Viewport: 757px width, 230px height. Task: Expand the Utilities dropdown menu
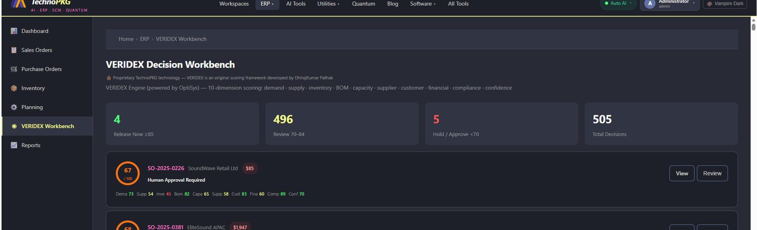pyautogui.click(x=328, y=4)
